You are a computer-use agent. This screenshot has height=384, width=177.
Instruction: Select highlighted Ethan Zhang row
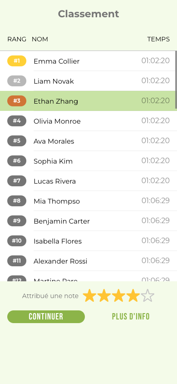click(x=88, y=101)
